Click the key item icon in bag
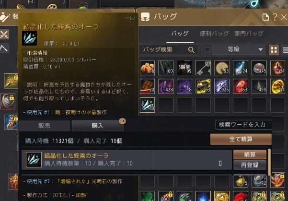Screen dimensions: 288x201 203,68
